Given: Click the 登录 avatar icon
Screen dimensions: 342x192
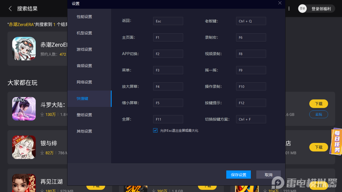Looking at the screenshot, I should 302,8.
